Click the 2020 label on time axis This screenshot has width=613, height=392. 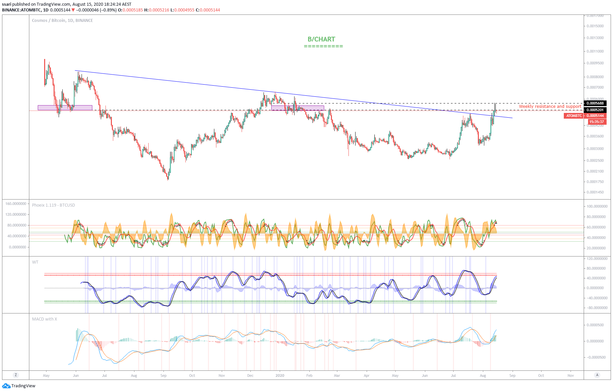click(280, 375)
